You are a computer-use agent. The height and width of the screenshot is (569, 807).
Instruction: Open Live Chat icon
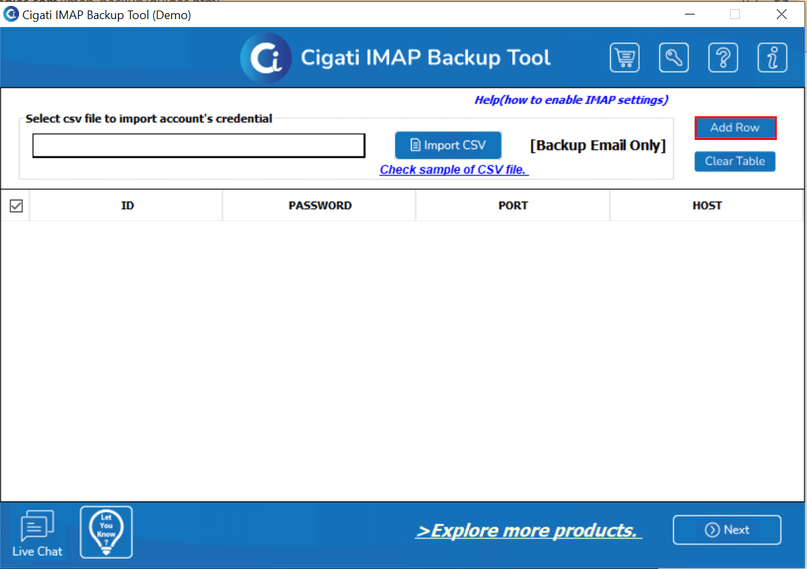(37, 534)
